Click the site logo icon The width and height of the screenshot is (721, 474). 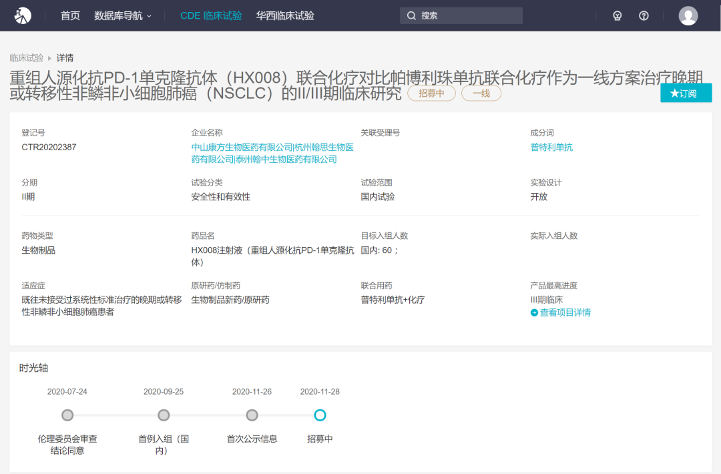point(23,15)
